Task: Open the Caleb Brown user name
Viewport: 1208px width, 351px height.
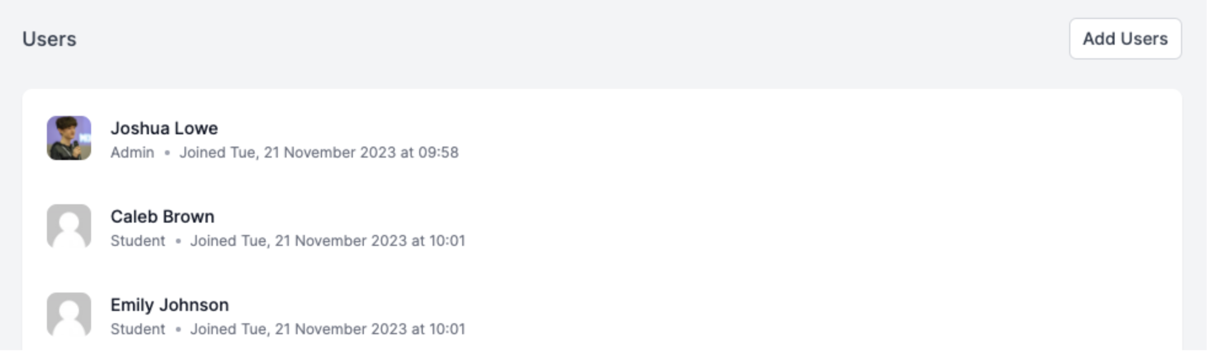Action: pyautogui.click(x=162, y=216)
